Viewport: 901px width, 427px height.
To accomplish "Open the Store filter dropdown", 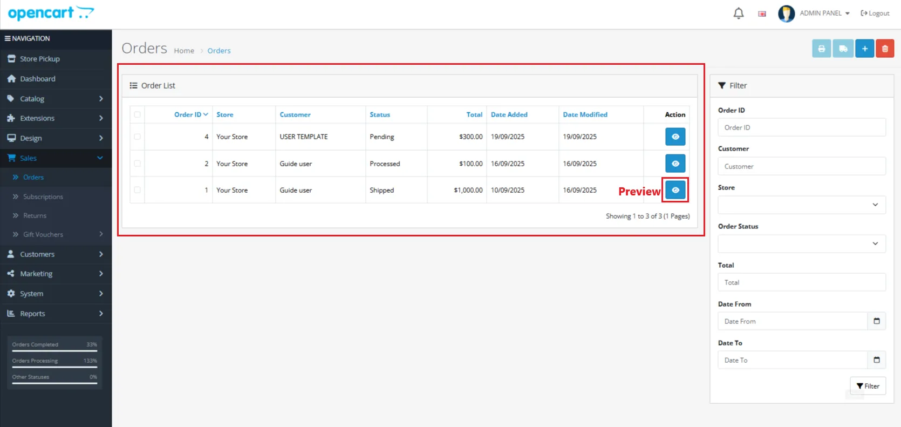I will pos(801,205).
